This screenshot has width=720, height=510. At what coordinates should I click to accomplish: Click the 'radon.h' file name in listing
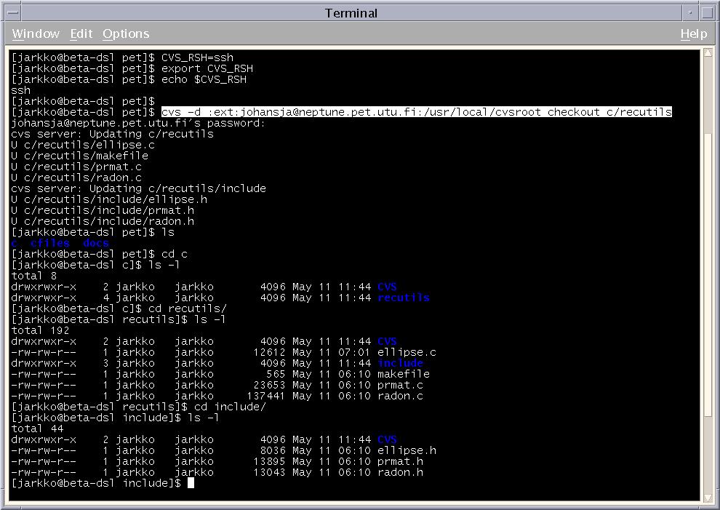[400, 472]
